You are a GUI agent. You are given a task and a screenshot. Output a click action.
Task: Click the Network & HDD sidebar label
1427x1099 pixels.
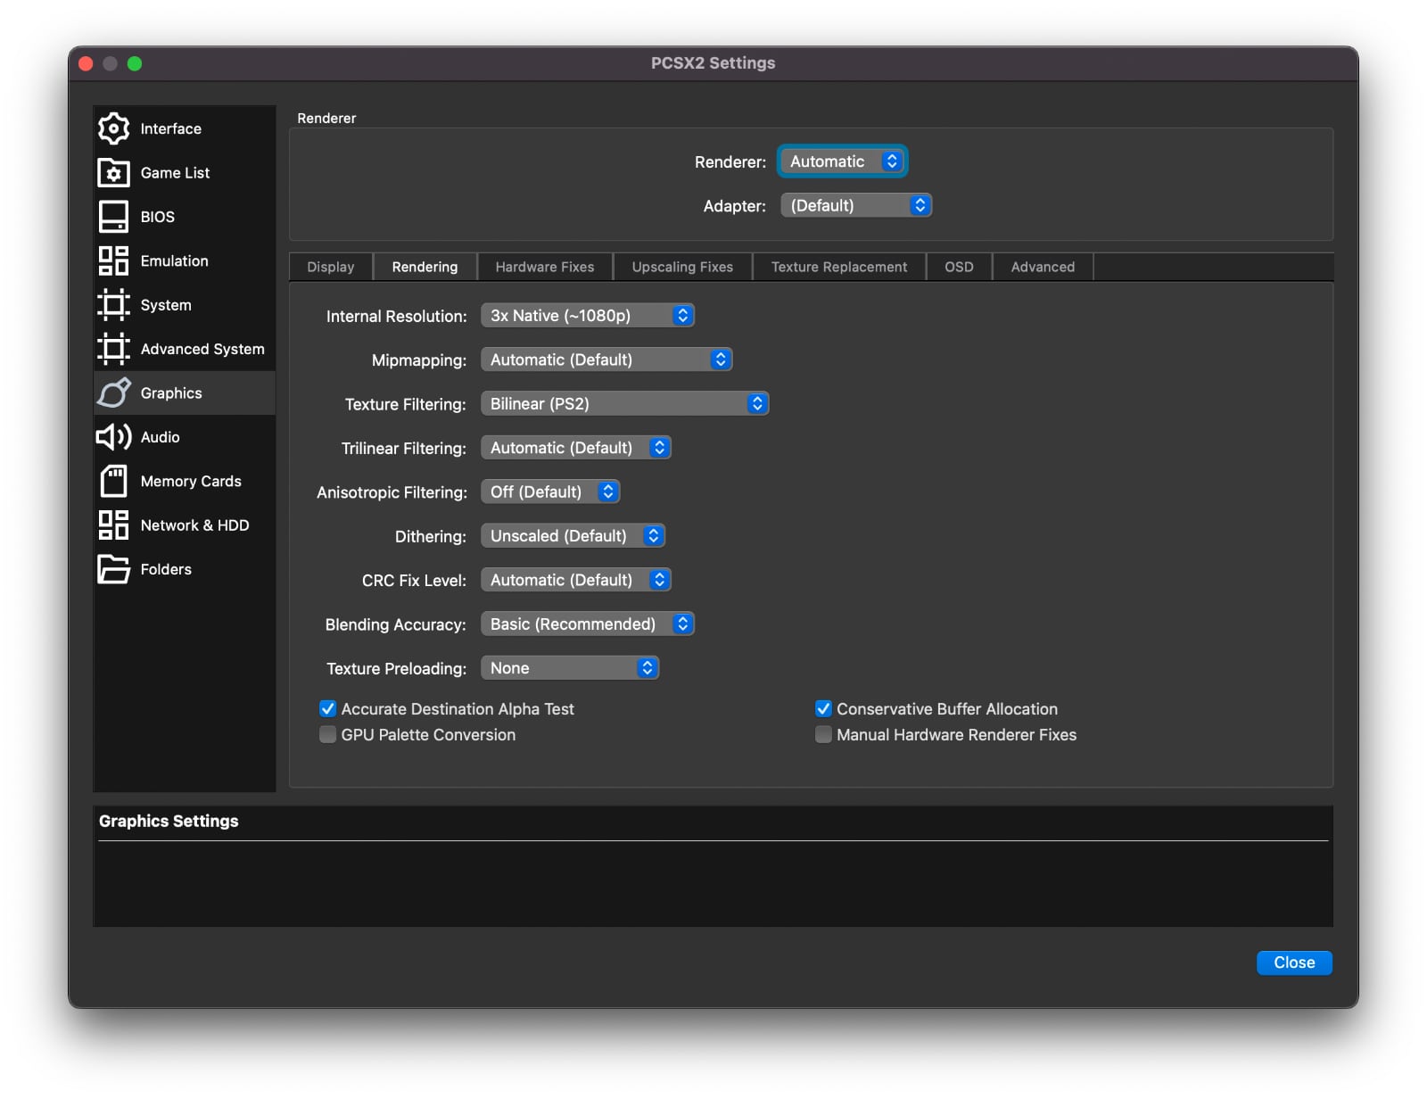click(195, 525)
